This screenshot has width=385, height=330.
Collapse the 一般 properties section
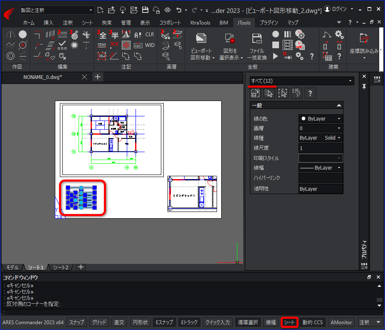tap(339, 106)
